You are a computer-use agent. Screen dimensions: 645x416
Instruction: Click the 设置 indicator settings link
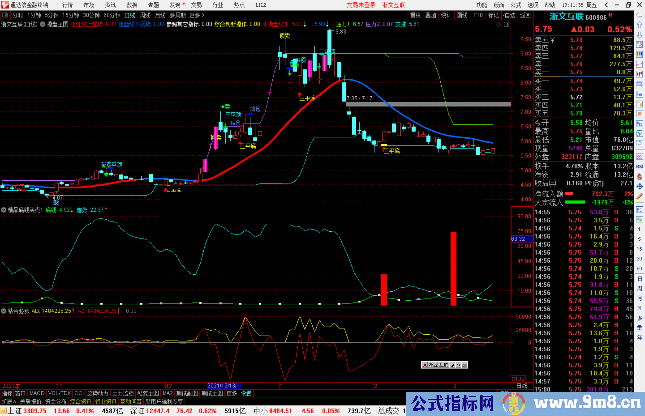coord(246,393)
